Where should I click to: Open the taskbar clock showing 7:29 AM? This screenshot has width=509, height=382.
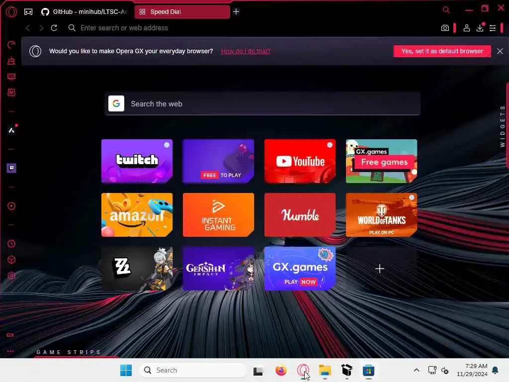pyautogui.click(x=472, y=370)
